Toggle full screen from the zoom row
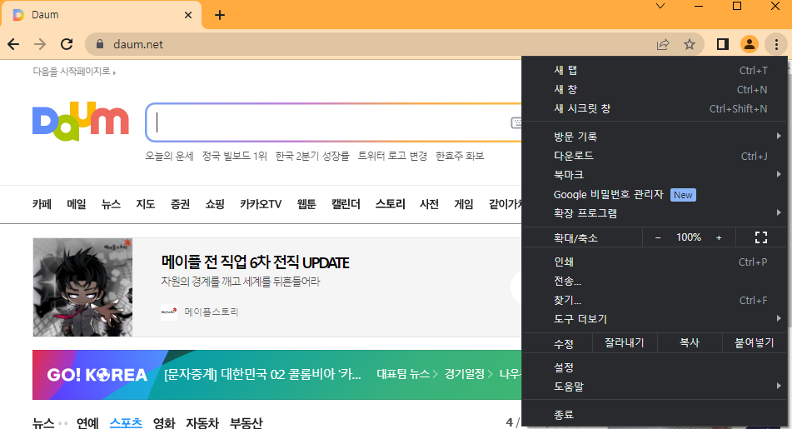Screen dimensions: 792x429 pyautogui.click(x=761, y=237)
